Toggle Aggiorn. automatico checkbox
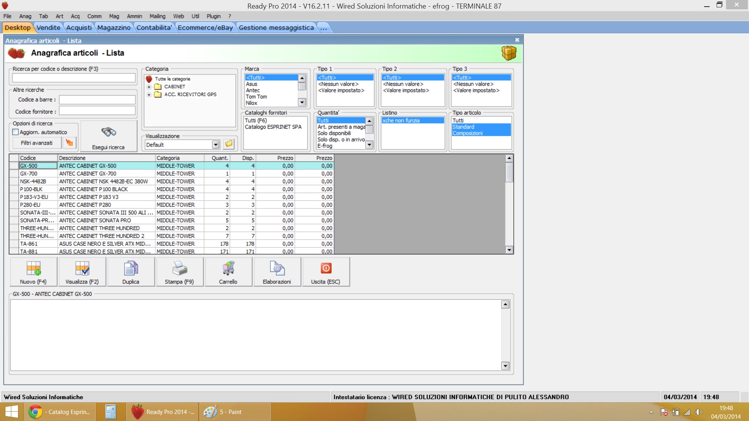The width and height of the screenshot is (749, 421). [x=16, y=132]
